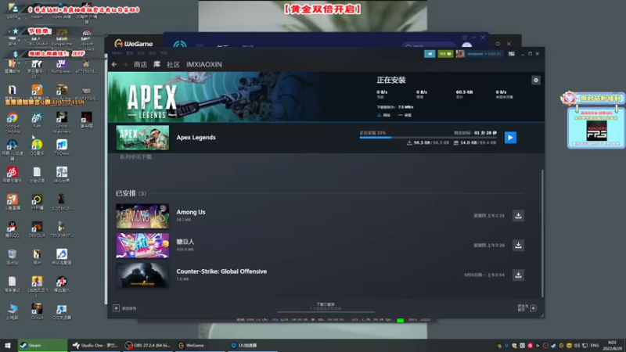This screenshot has width=626, height=352.
Task: Click the add game button at bottom left
Action: pyautogui.click(x=124, y=308)
